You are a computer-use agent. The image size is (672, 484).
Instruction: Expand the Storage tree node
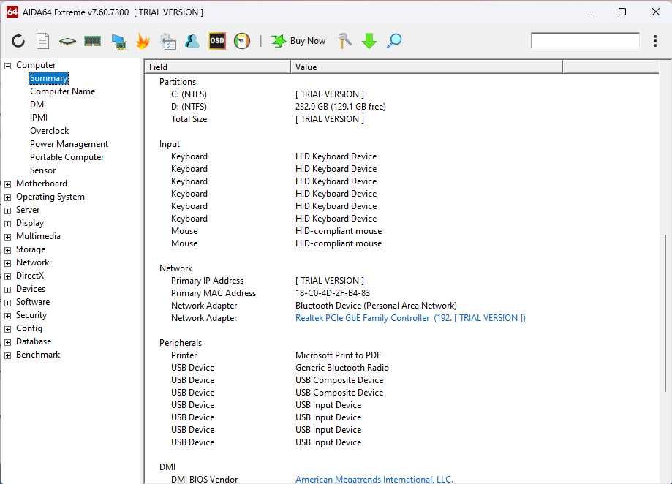[x=8, y=250]
